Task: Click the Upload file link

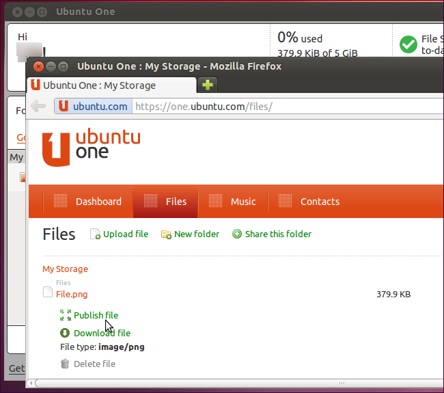Action: (x=126, y=234)
